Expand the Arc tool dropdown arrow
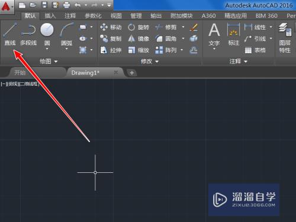296x222 pixels. 67,49
